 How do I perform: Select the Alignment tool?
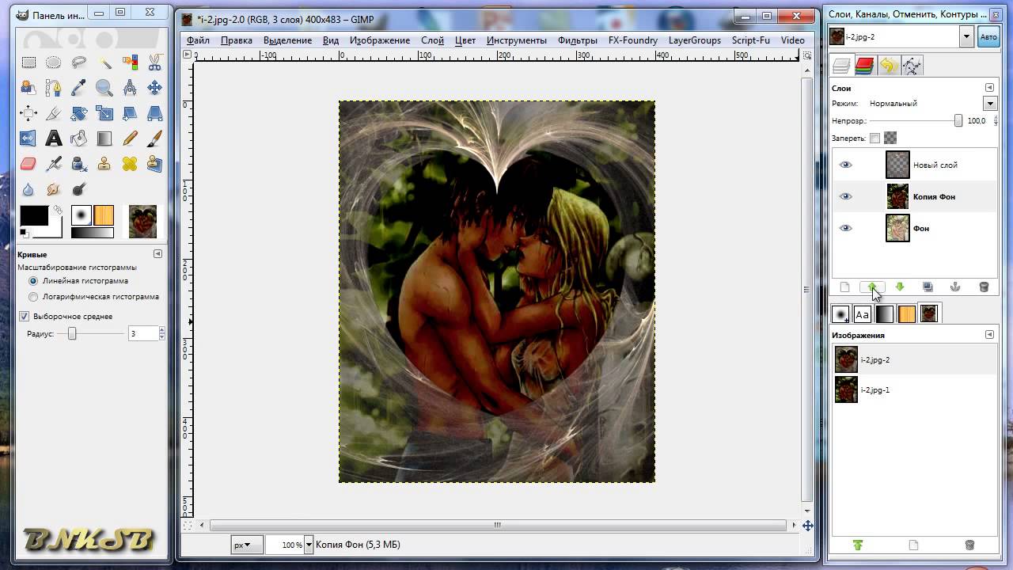(x=28, y=113)
